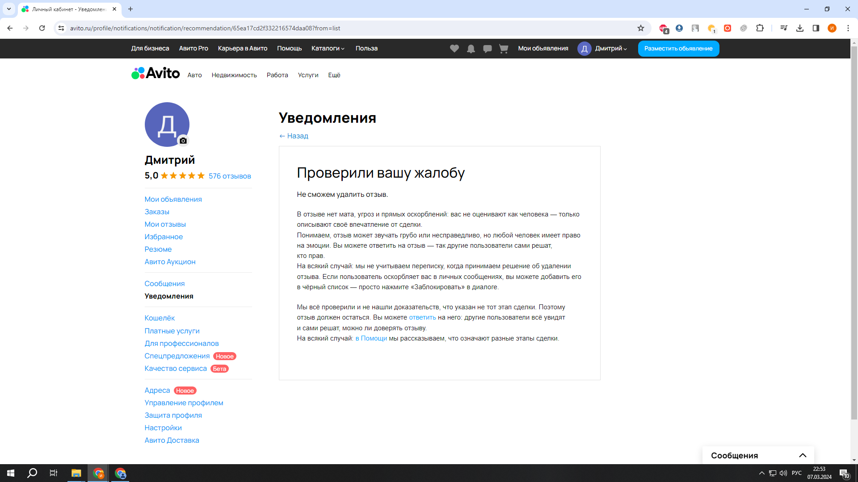Viewport: 858px width, 482px height.
Task: Show hidden tray icons chevron
Action: (762, 473)
